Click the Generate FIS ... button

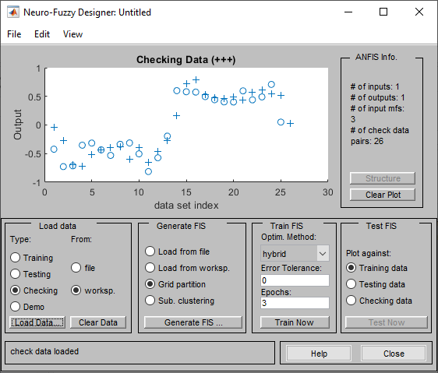[x=193, y=322]
